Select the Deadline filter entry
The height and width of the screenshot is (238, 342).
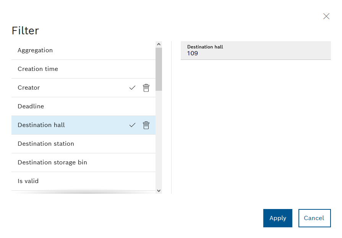point(84,106)
